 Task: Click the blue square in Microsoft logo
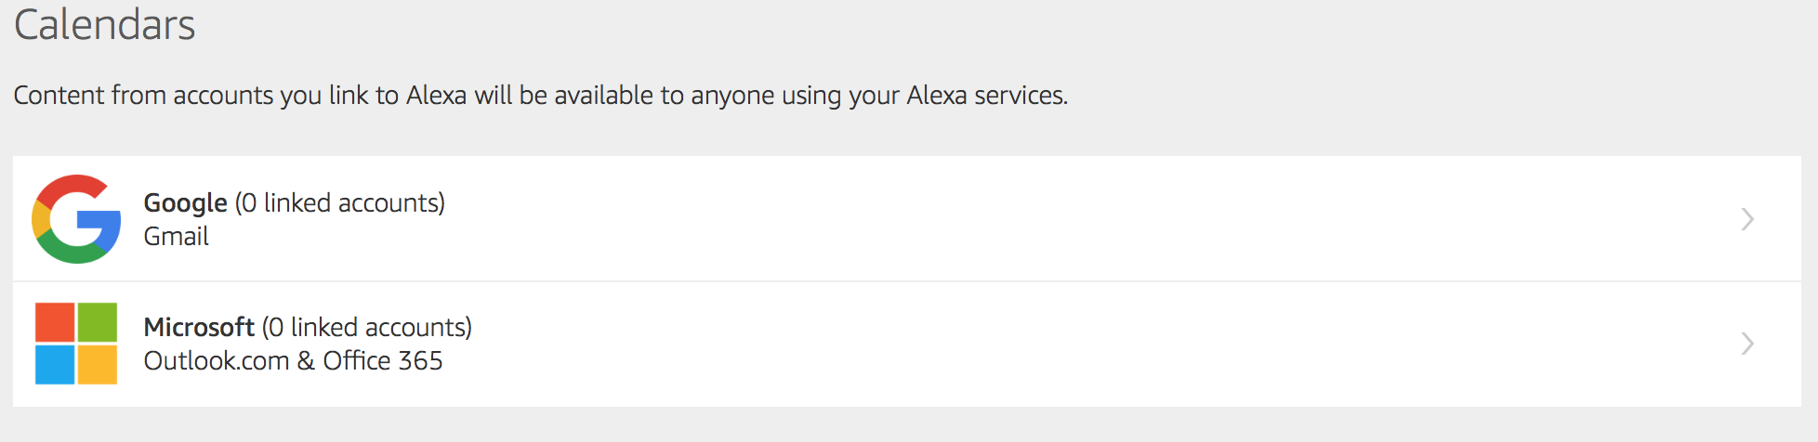[x=55, y=365]
